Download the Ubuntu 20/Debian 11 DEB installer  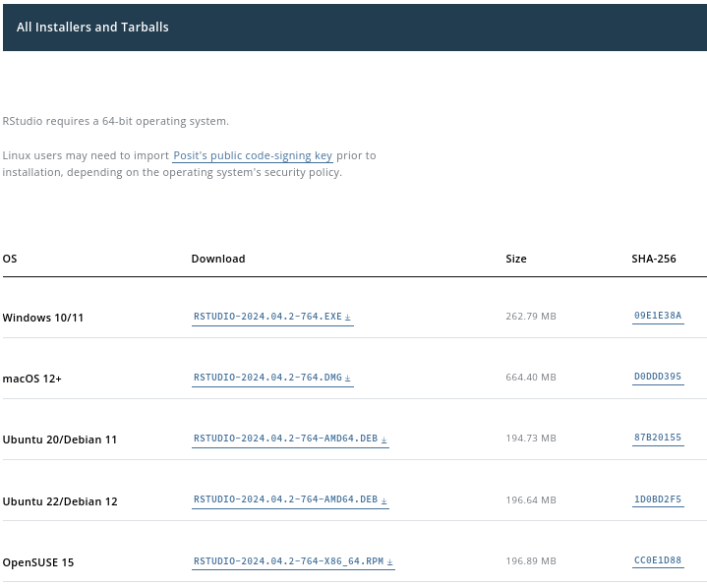tap(290, 439)
